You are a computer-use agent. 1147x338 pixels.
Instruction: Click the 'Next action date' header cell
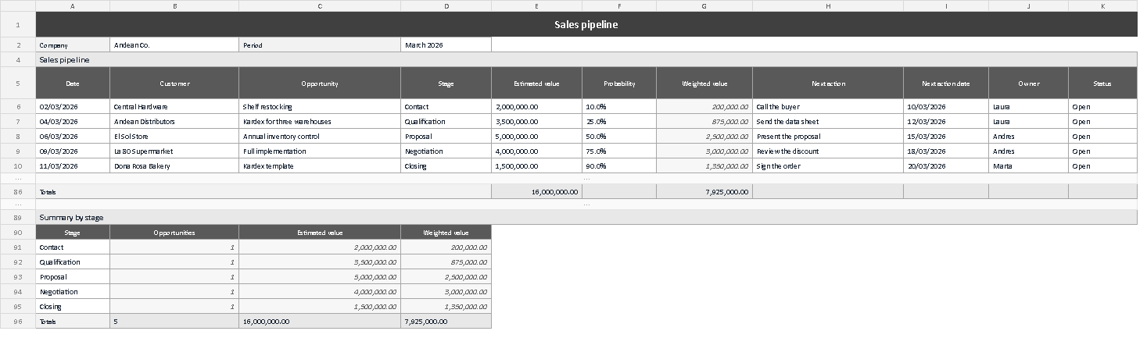[x=946, y=84]
